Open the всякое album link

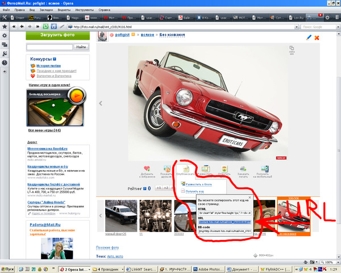tap(147, 35)
